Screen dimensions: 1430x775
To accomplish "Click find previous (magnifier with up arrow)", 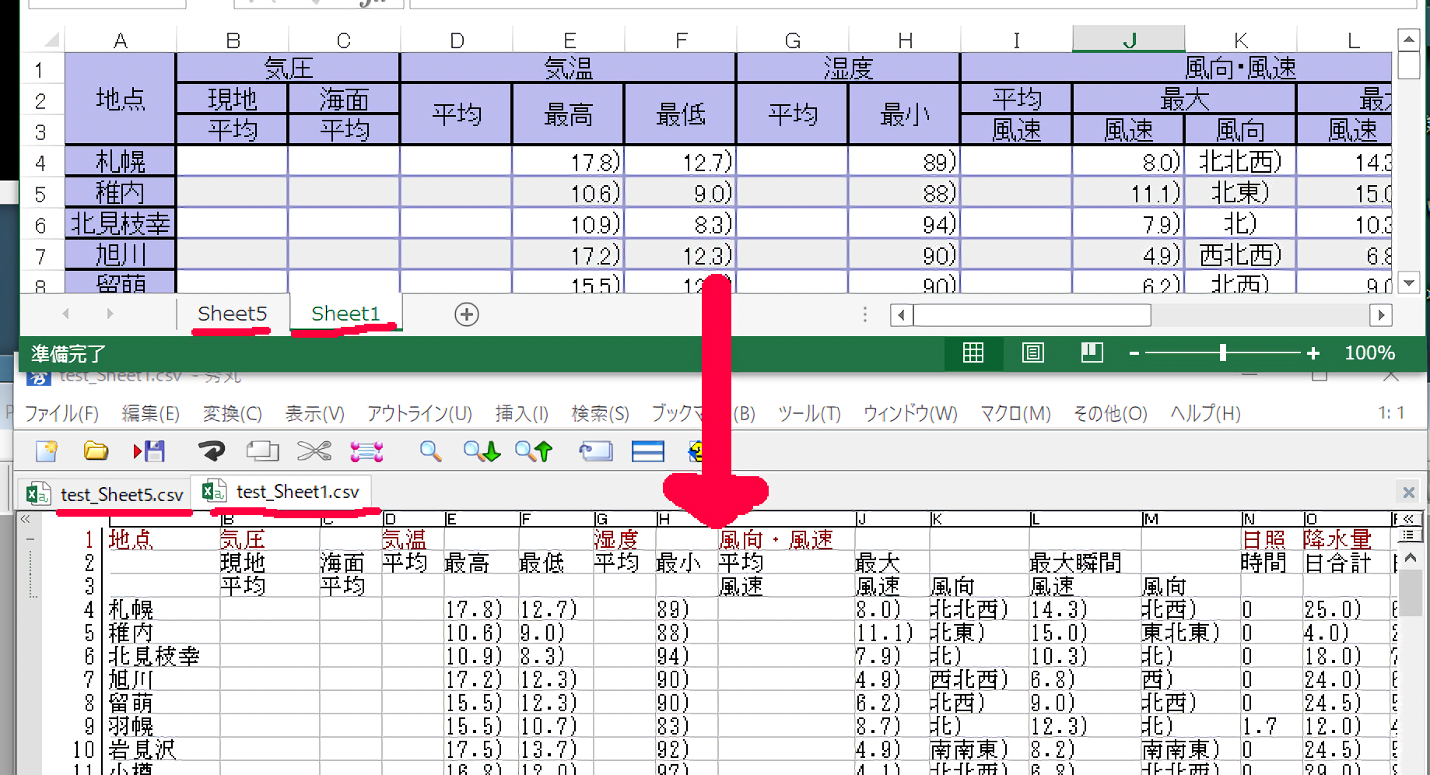I will (534, 451).
